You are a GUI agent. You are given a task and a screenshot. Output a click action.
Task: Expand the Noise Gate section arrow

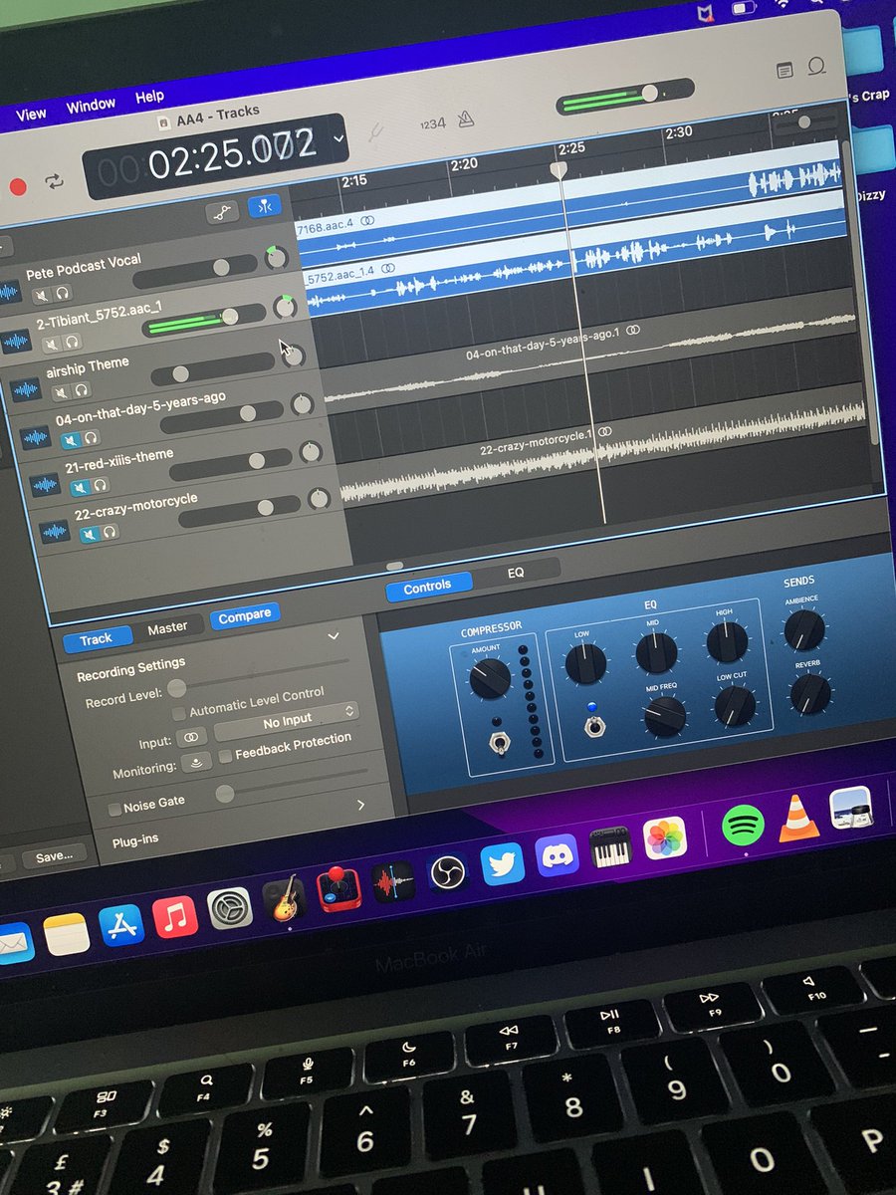(x=360, y=804)
